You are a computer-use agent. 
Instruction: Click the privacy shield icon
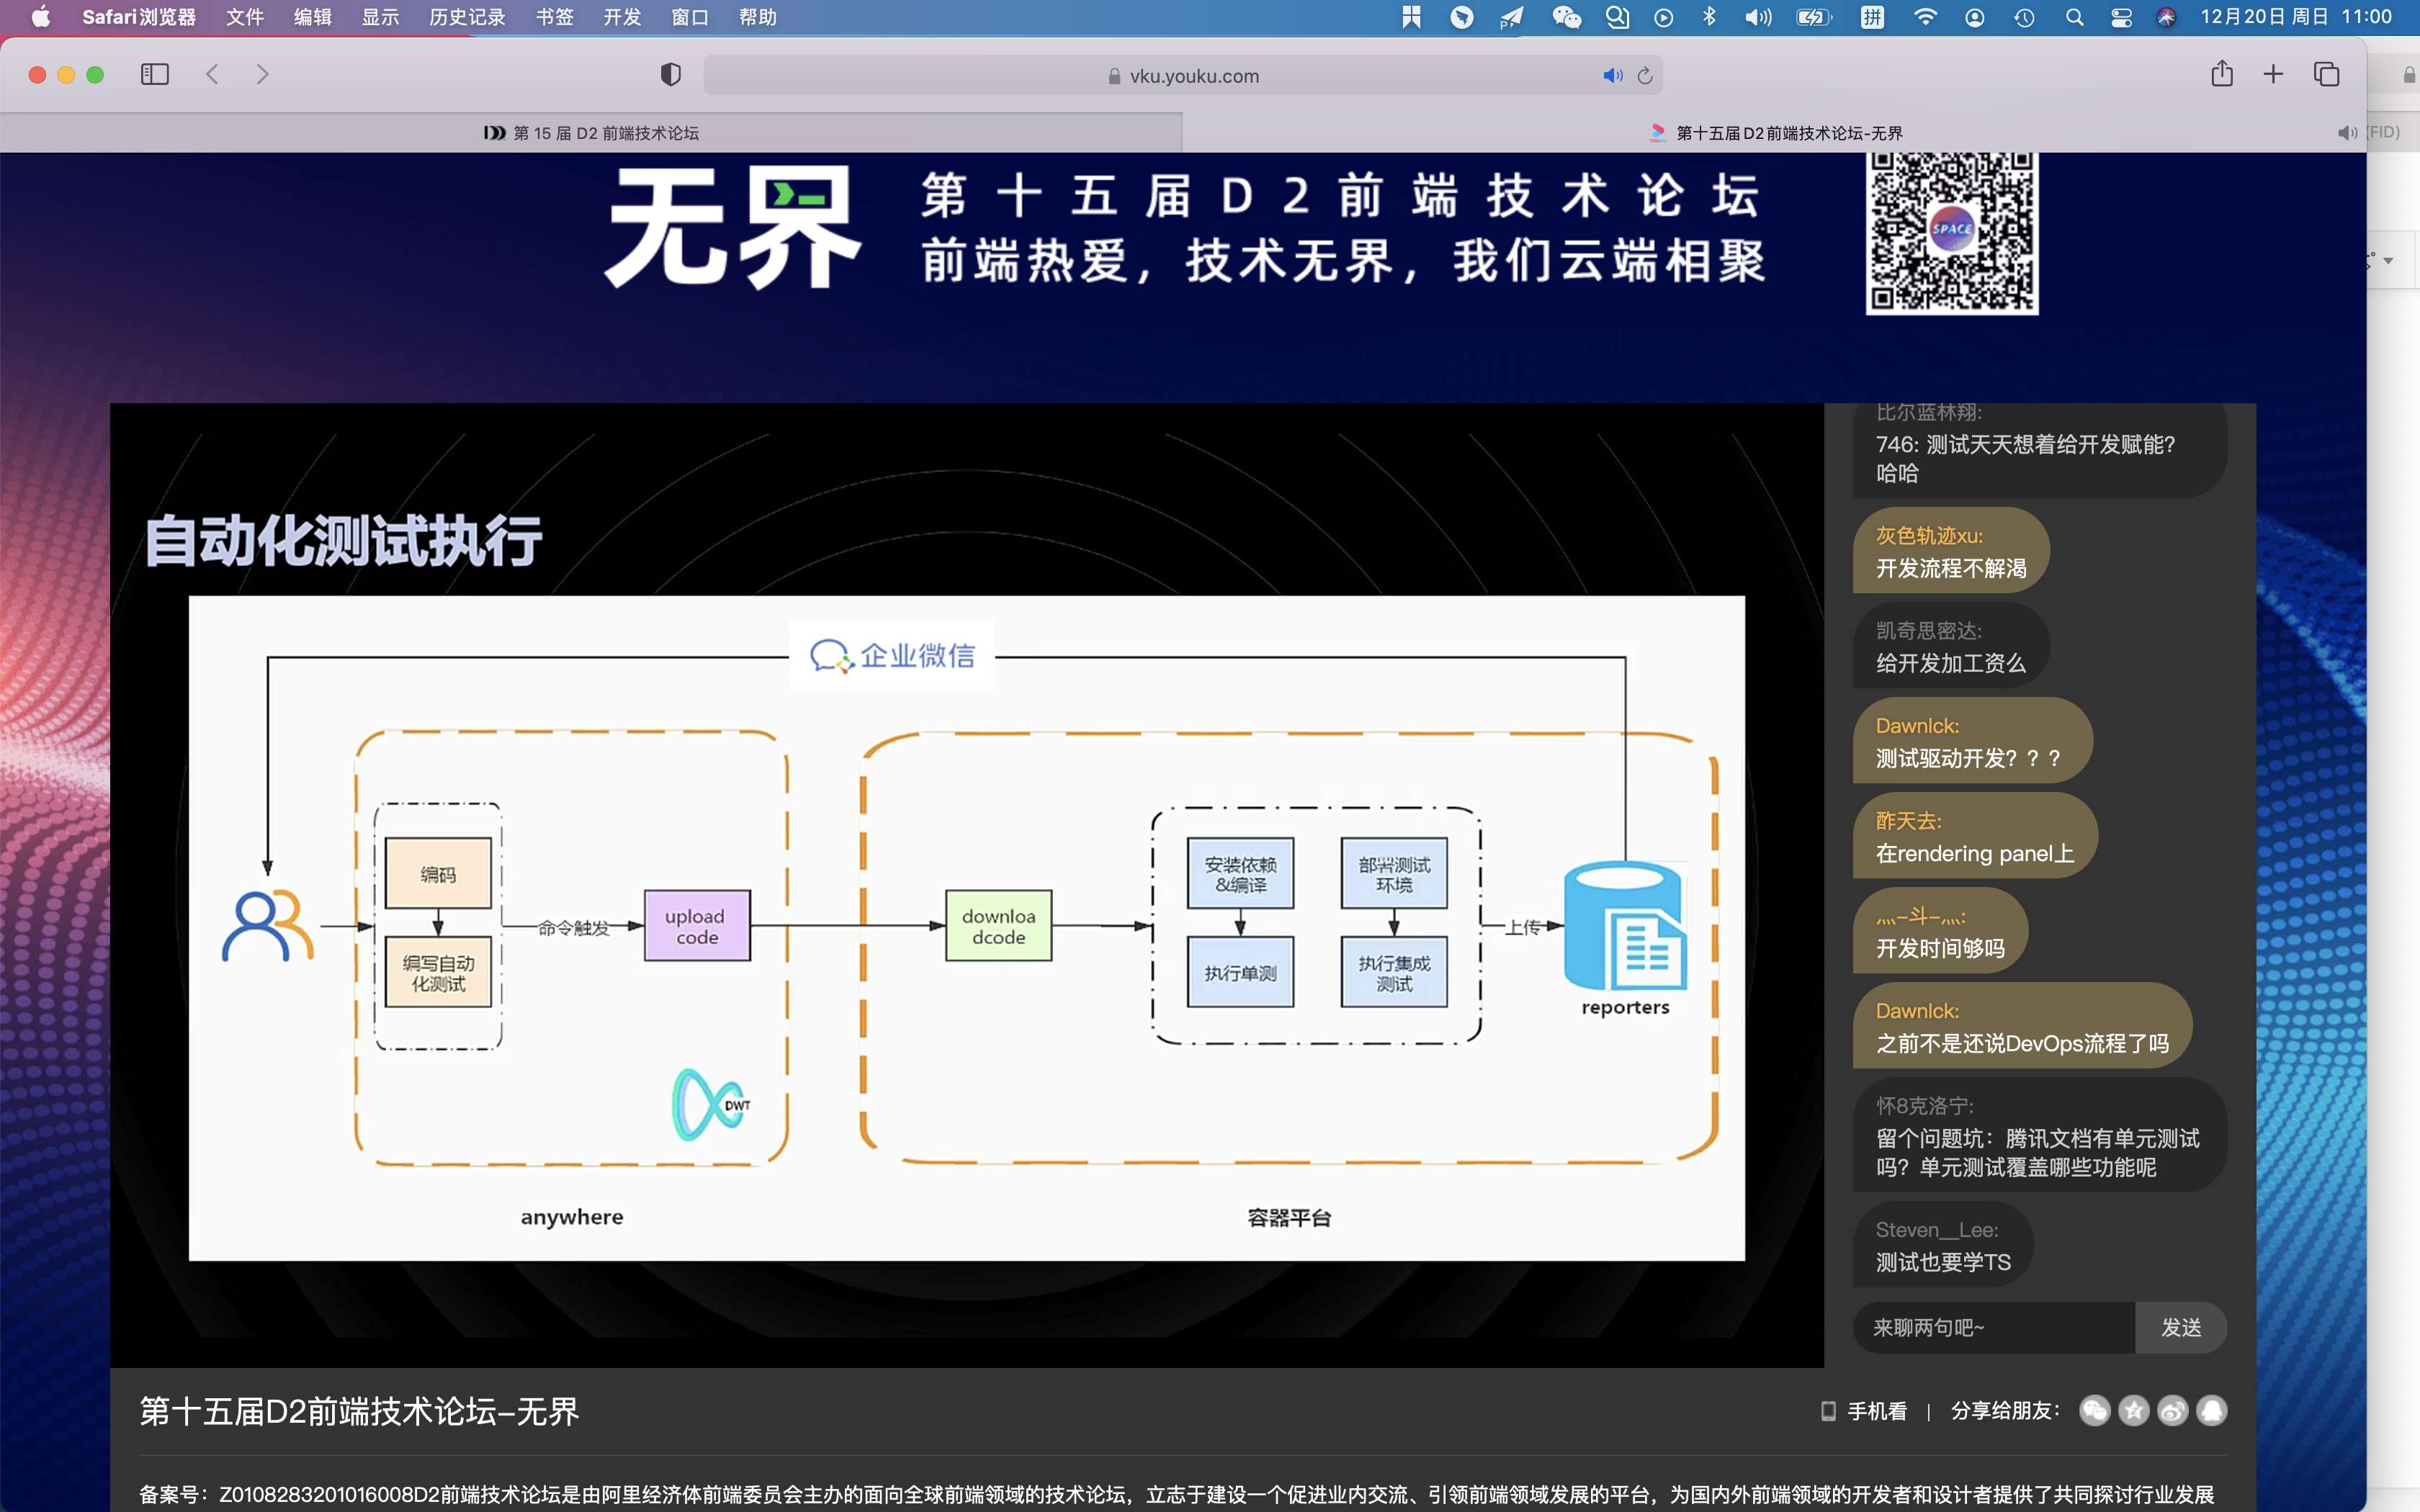[670, 75]
